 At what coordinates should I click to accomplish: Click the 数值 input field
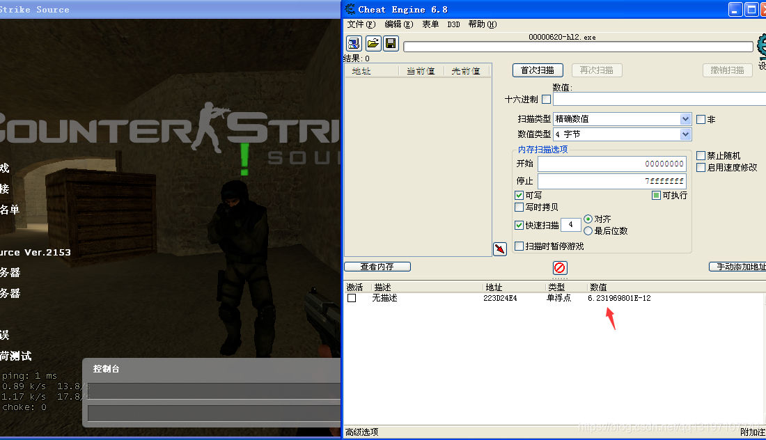click(x=659, y=99)
